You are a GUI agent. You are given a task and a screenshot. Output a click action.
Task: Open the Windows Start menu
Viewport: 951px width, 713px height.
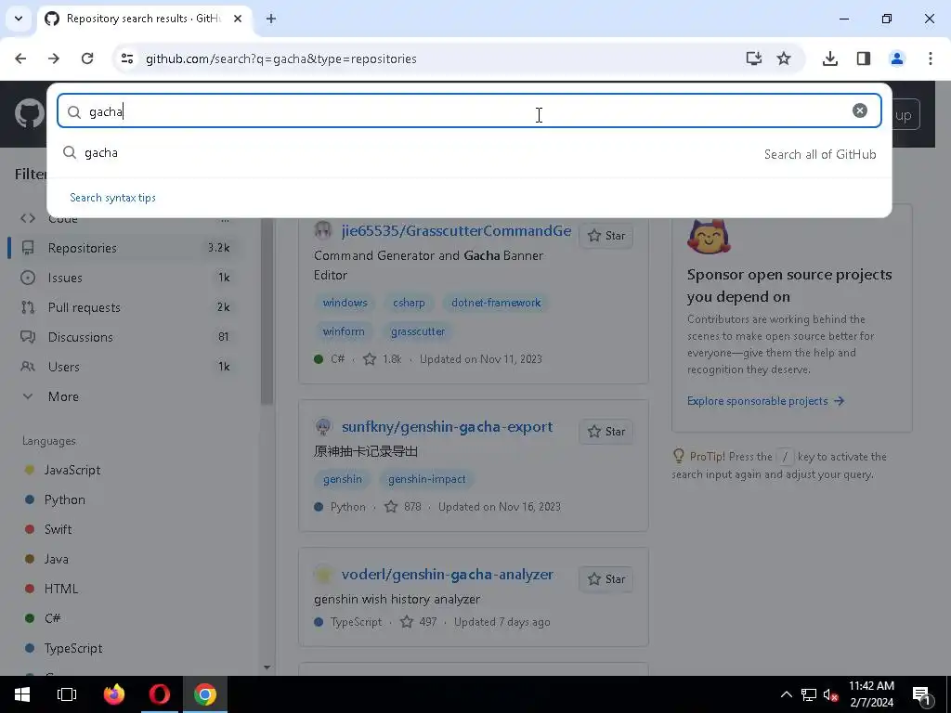(22, 694)
